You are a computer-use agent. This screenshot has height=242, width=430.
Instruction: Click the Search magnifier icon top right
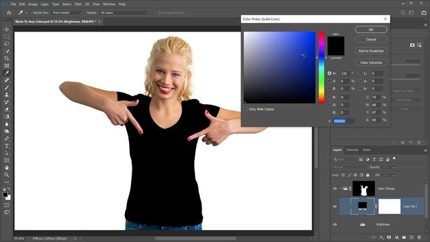[402, 13]
